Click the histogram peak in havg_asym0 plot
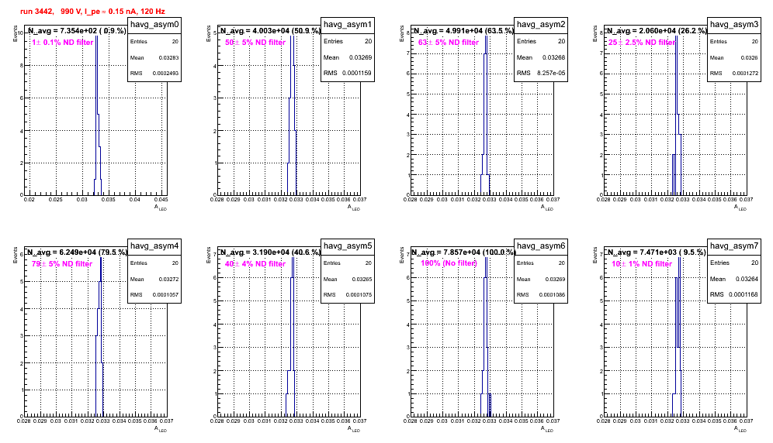This screenshot has height=443, width=773. coord(96,37)
